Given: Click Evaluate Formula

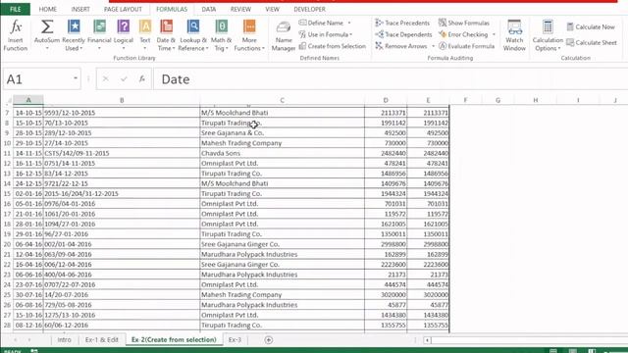Looking at the screenshot, I should 467,46.
